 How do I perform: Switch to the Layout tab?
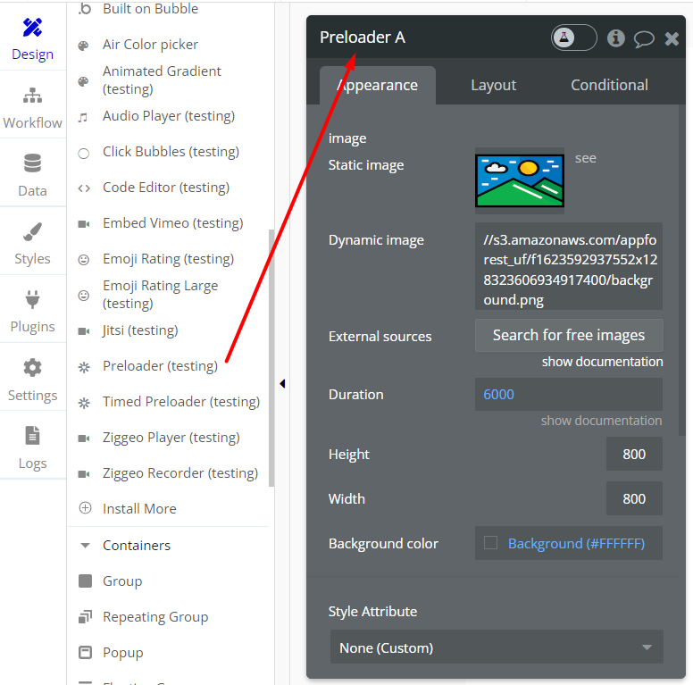493,85
